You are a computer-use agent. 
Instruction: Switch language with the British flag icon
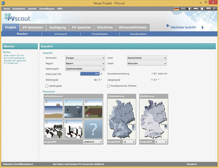(183, 9)
